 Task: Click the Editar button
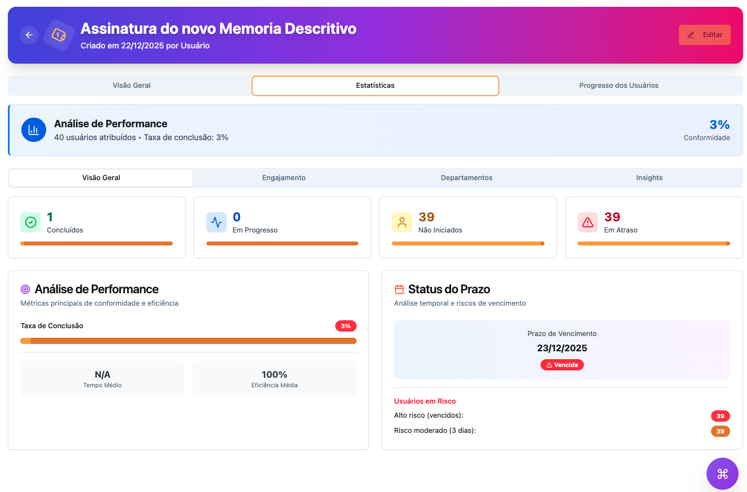[704, 34]
